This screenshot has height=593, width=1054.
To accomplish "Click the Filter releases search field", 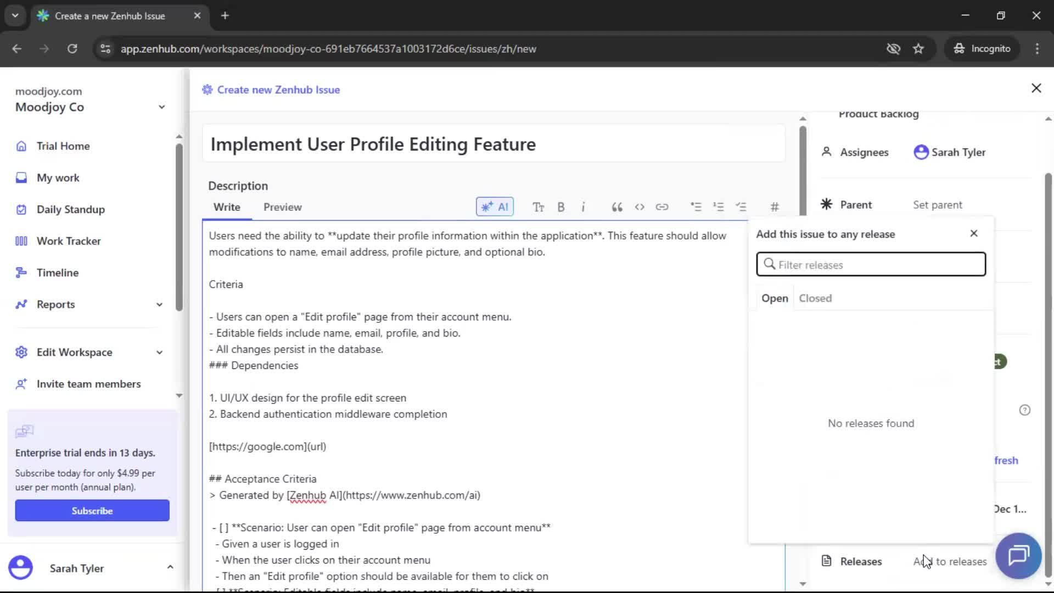I will [x=871, y=264].
